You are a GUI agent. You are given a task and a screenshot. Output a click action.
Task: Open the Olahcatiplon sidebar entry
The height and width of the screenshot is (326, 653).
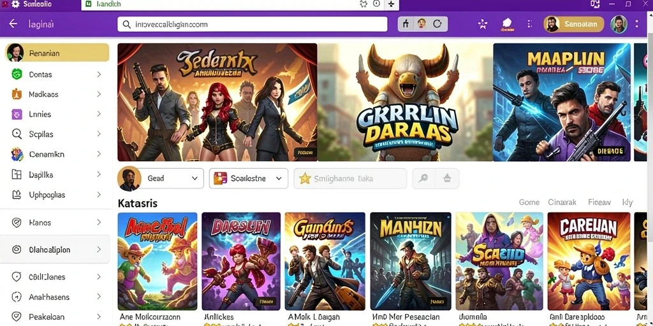click(55, 250)
